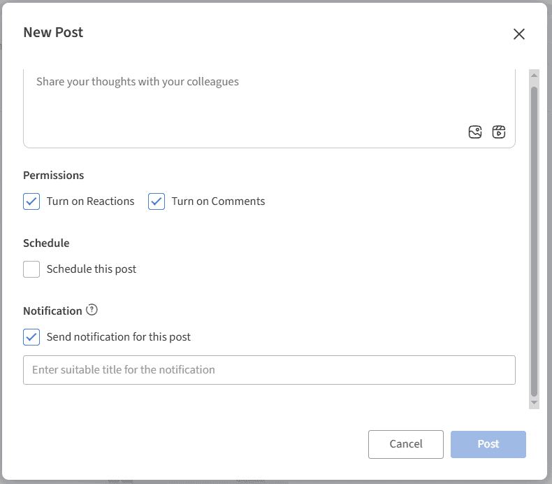This screenshot has width=552, height=484.
Task: Close the New Post dialog
Action: [518, 34]
